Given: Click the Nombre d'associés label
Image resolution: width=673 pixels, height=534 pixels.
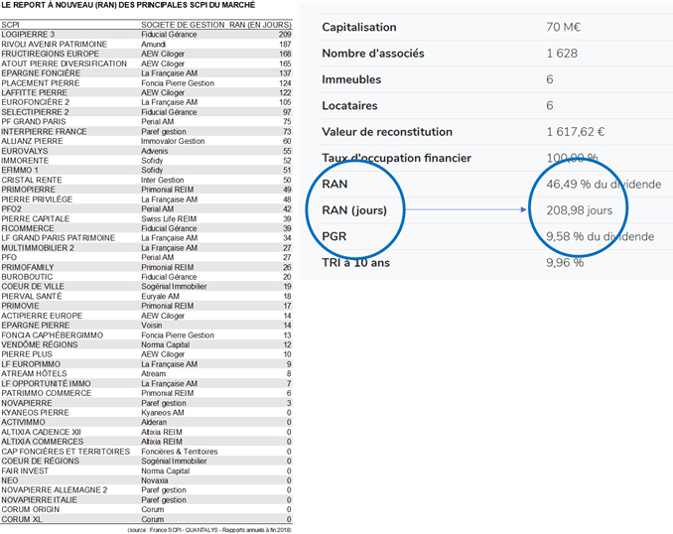Looking at the screenshot, I should click(x=373, y=54).
